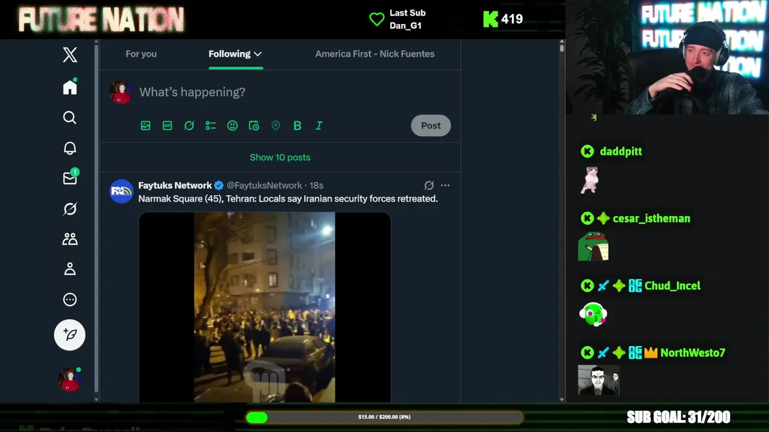Open Messages envelope icon
Viewport: 769px width, 432px height.
(x=70, y=178)
